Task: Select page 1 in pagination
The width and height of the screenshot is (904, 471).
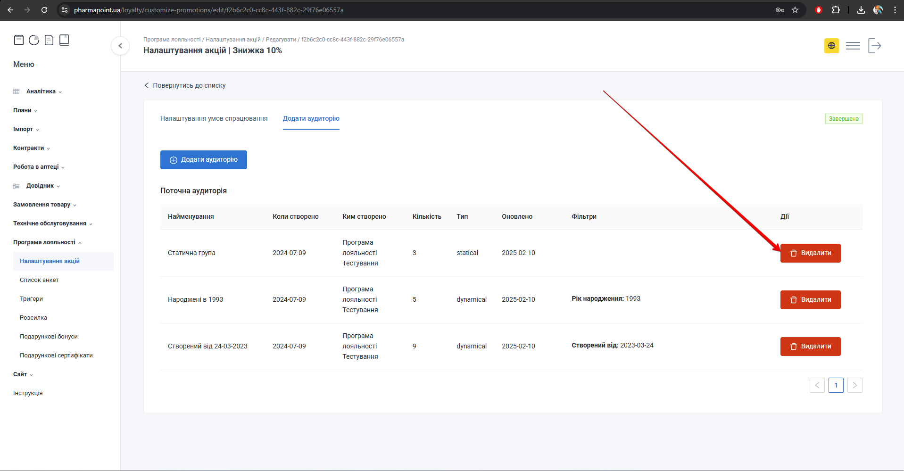Action: (x=836, y=385)
